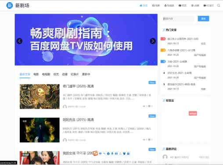Open the 阴阳先生 (2015)-高清 title link
Screen dimensions: 223x165
click(x=78, y=120)
